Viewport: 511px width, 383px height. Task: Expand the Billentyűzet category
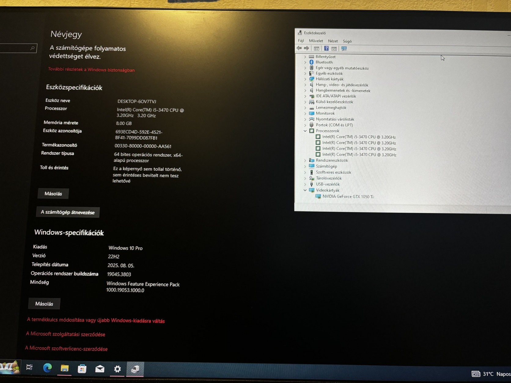click(305, 57)
